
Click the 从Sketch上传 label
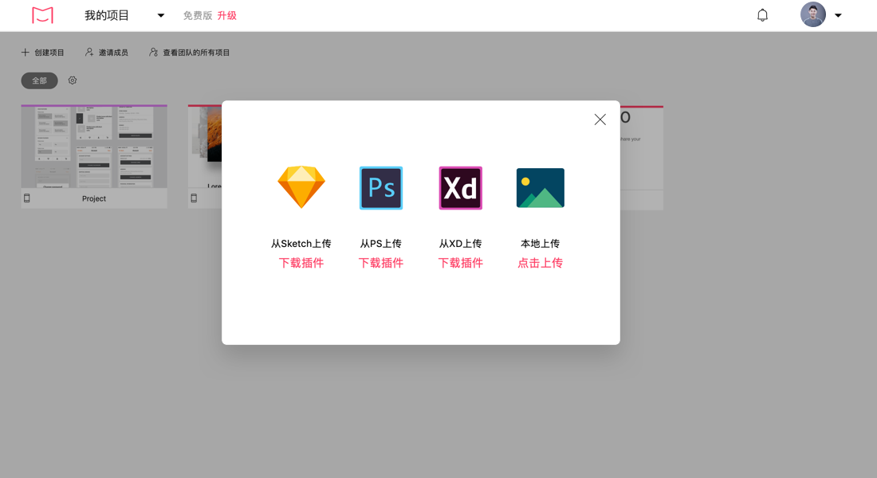click(301, 244)
